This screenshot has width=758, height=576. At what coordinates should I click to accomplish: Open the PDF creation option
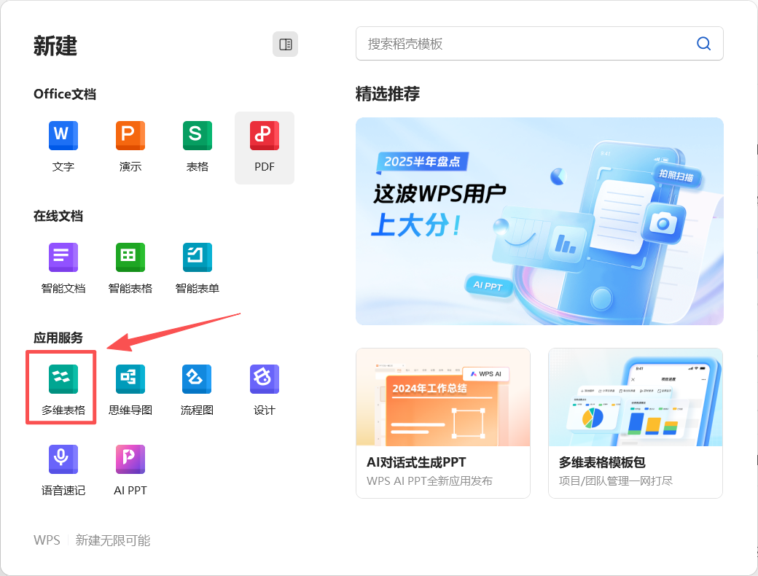click(x=265, y=136)
